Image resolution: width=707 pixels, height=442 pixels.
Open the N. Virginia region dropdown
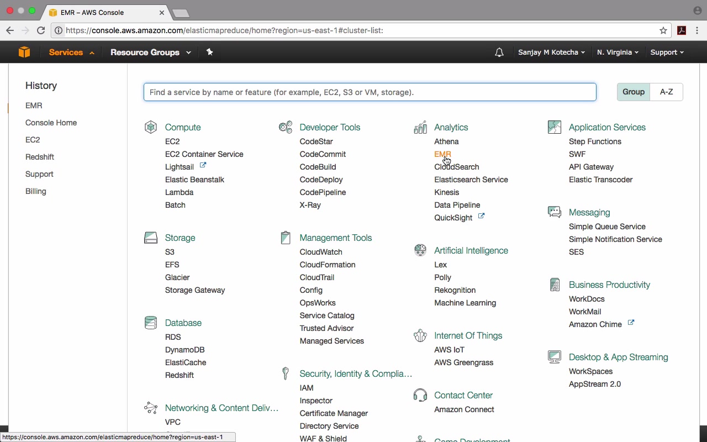pos(618,52)
